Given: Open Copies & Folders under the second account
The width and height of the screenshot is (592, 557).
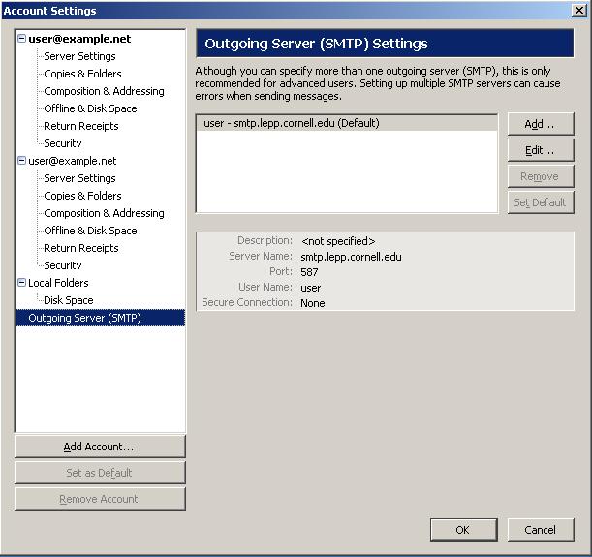Looking at the screenshot, I should coord(82,196).
